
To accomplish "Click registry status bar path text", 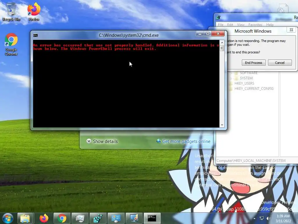I will pos(251,161).
